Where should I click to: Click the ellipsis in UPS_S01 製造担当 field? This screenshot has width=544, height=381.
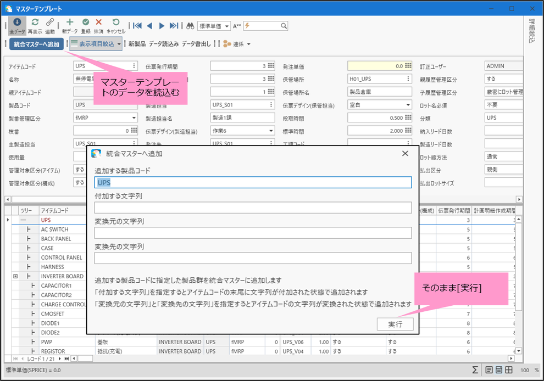click(x=271, y=105)
